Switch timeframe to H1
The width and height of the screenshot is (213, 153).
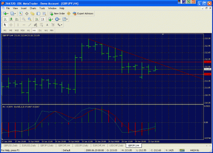coord(28,31)
